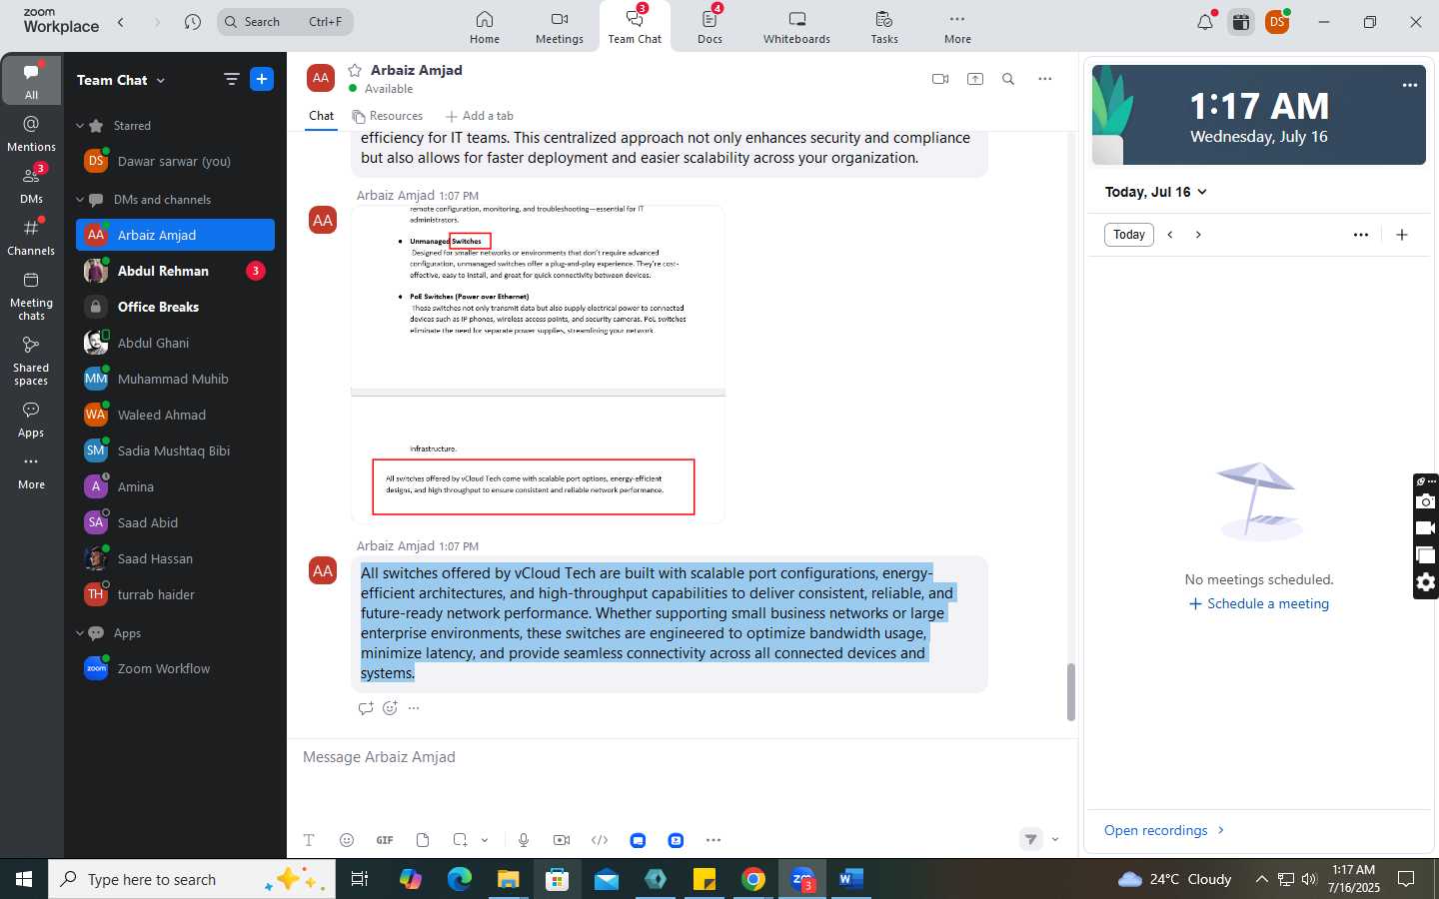Open the calendar panel icon in header

pyautogui.click(x=1241, y=22)
